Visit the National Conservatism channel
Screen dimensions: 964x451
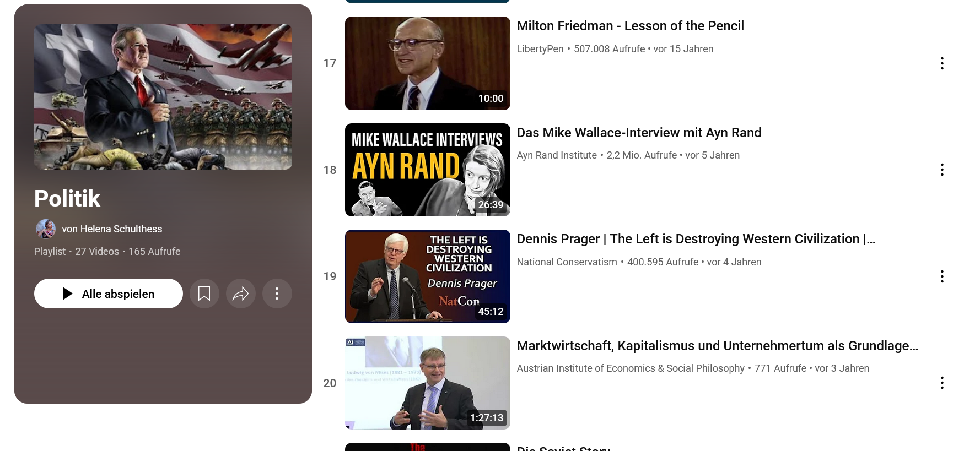point(567,262)
